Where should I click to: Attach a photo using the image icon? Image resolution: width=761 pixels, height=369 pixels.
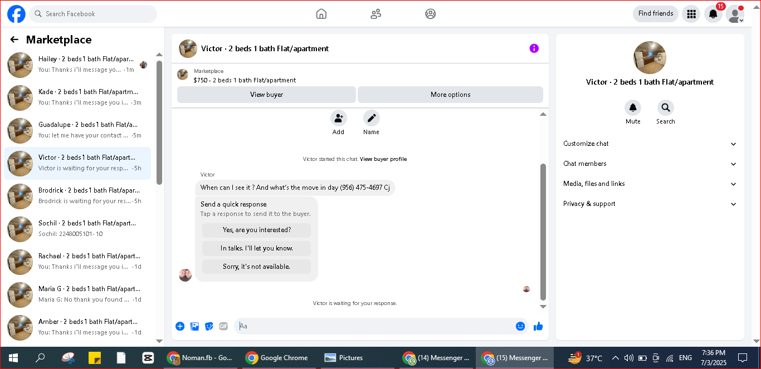[195, 326]
